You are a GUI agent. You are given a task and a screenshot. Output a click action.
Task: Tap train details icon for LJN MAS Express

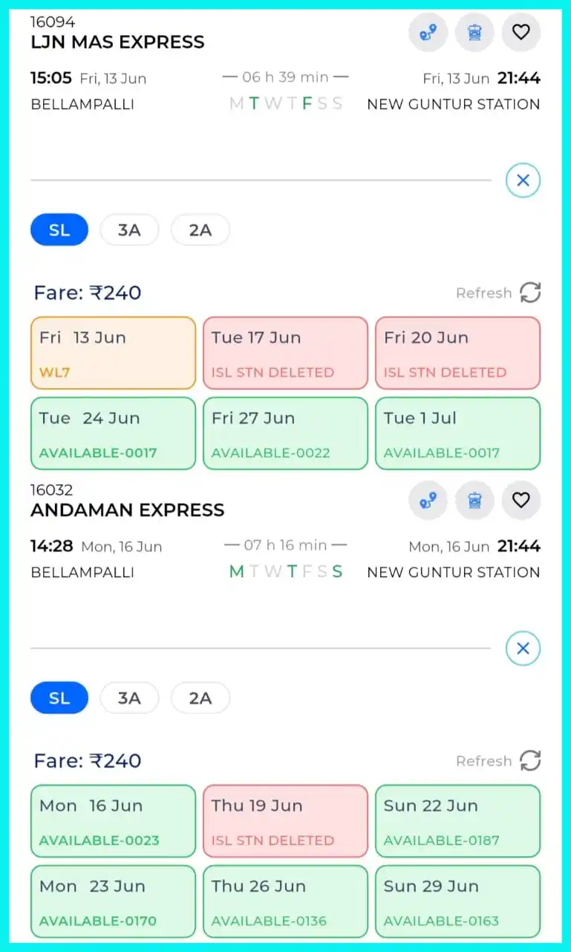[x=474, y=32]
